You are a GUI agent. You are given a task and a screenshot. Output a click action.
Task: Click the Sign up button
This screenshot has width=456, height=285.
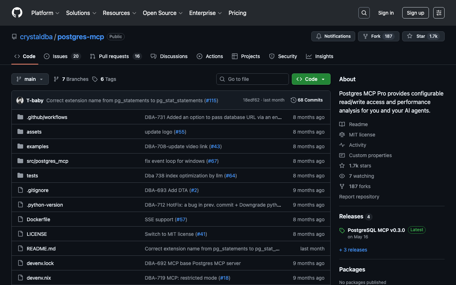click(x=415, y=13)
